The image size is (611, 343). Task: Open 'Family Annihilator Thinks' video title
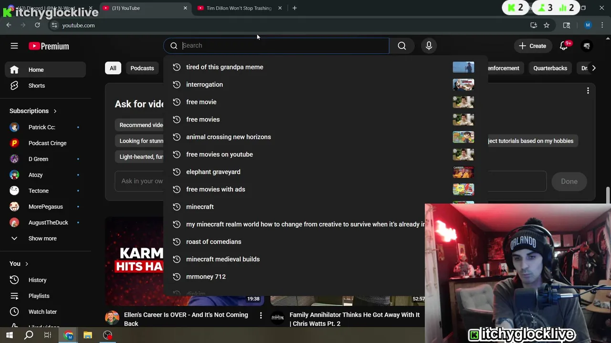pos(354,319)
